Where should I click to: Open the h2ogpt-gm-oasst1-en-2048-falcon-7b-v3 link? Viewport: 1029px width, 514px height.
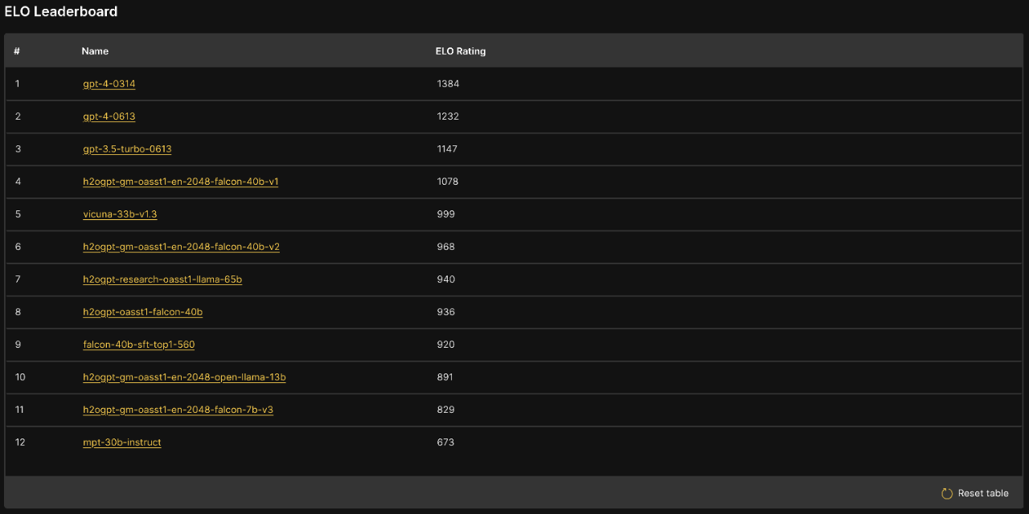tap(178, 410)
